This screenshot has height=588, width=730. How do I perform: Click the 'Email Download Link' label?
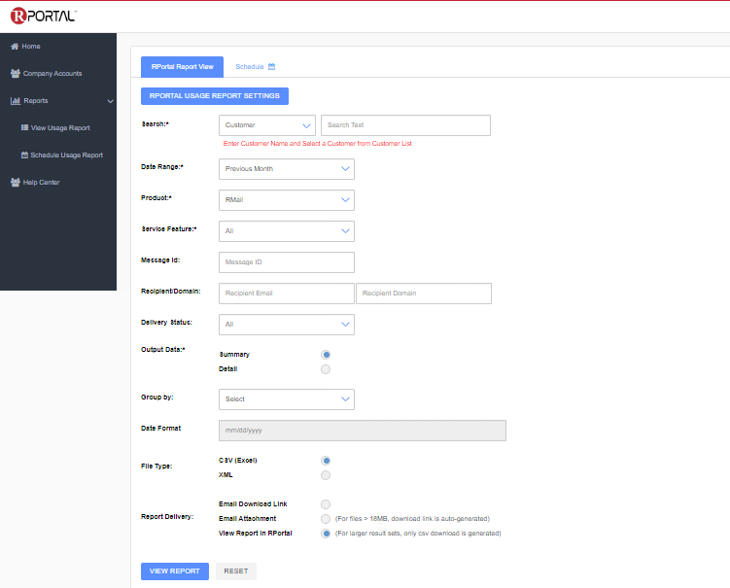253,504
